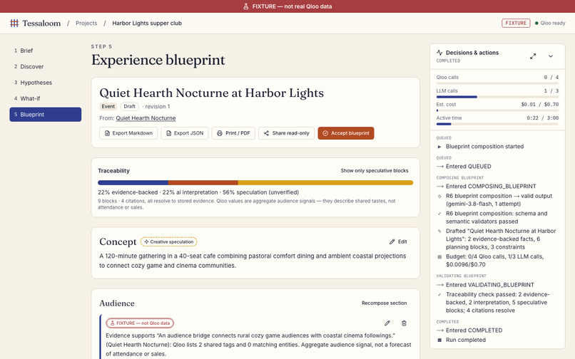Click the Tessaloom grid logo icon
The image size is (575, 359).
pos(14,23)
